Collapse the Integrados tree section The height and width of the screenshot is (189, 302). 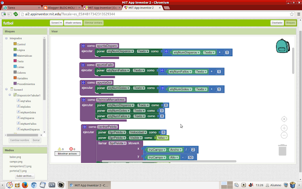6,38
